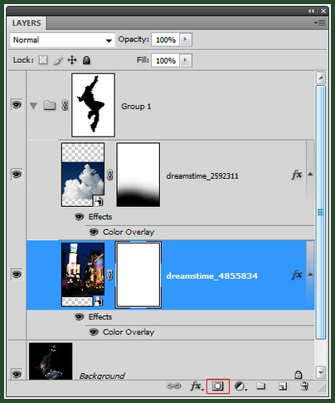Image resolution: width=335 pixels, height=403 pixels.
Task: Open the Opacity slider arrow
Action: (185, 40)
